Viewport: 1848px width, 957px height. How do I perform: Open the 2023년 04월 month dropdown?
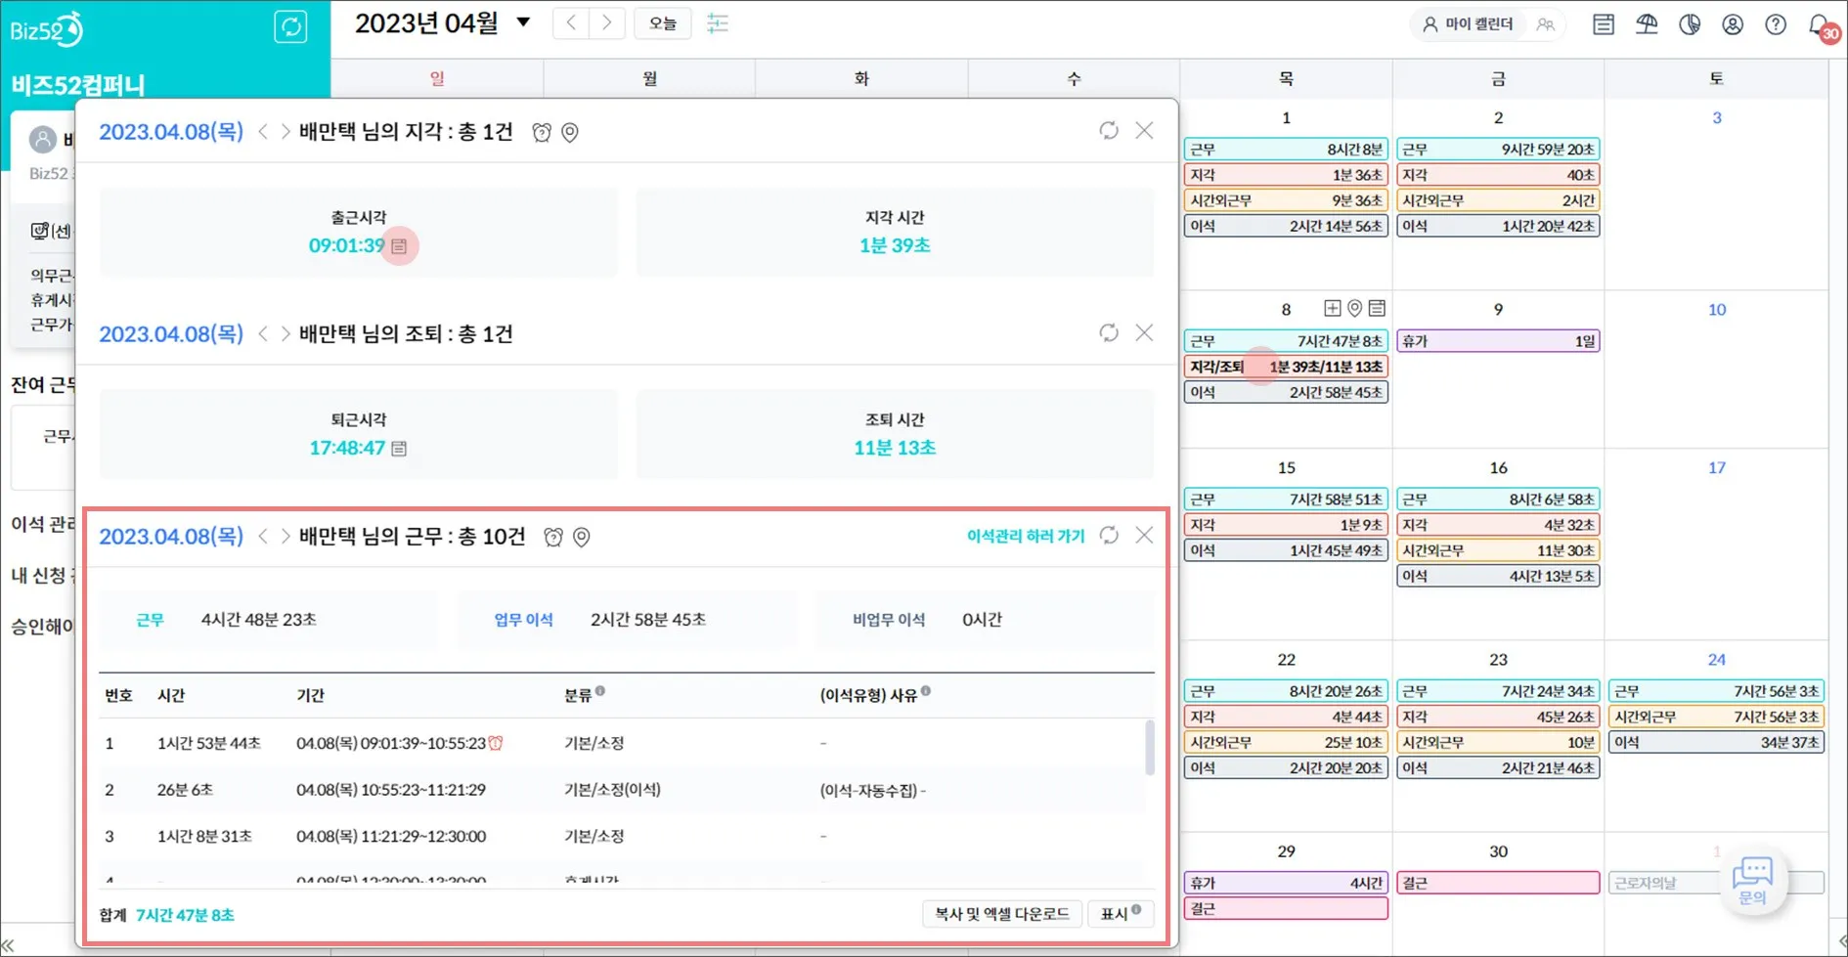524,22
